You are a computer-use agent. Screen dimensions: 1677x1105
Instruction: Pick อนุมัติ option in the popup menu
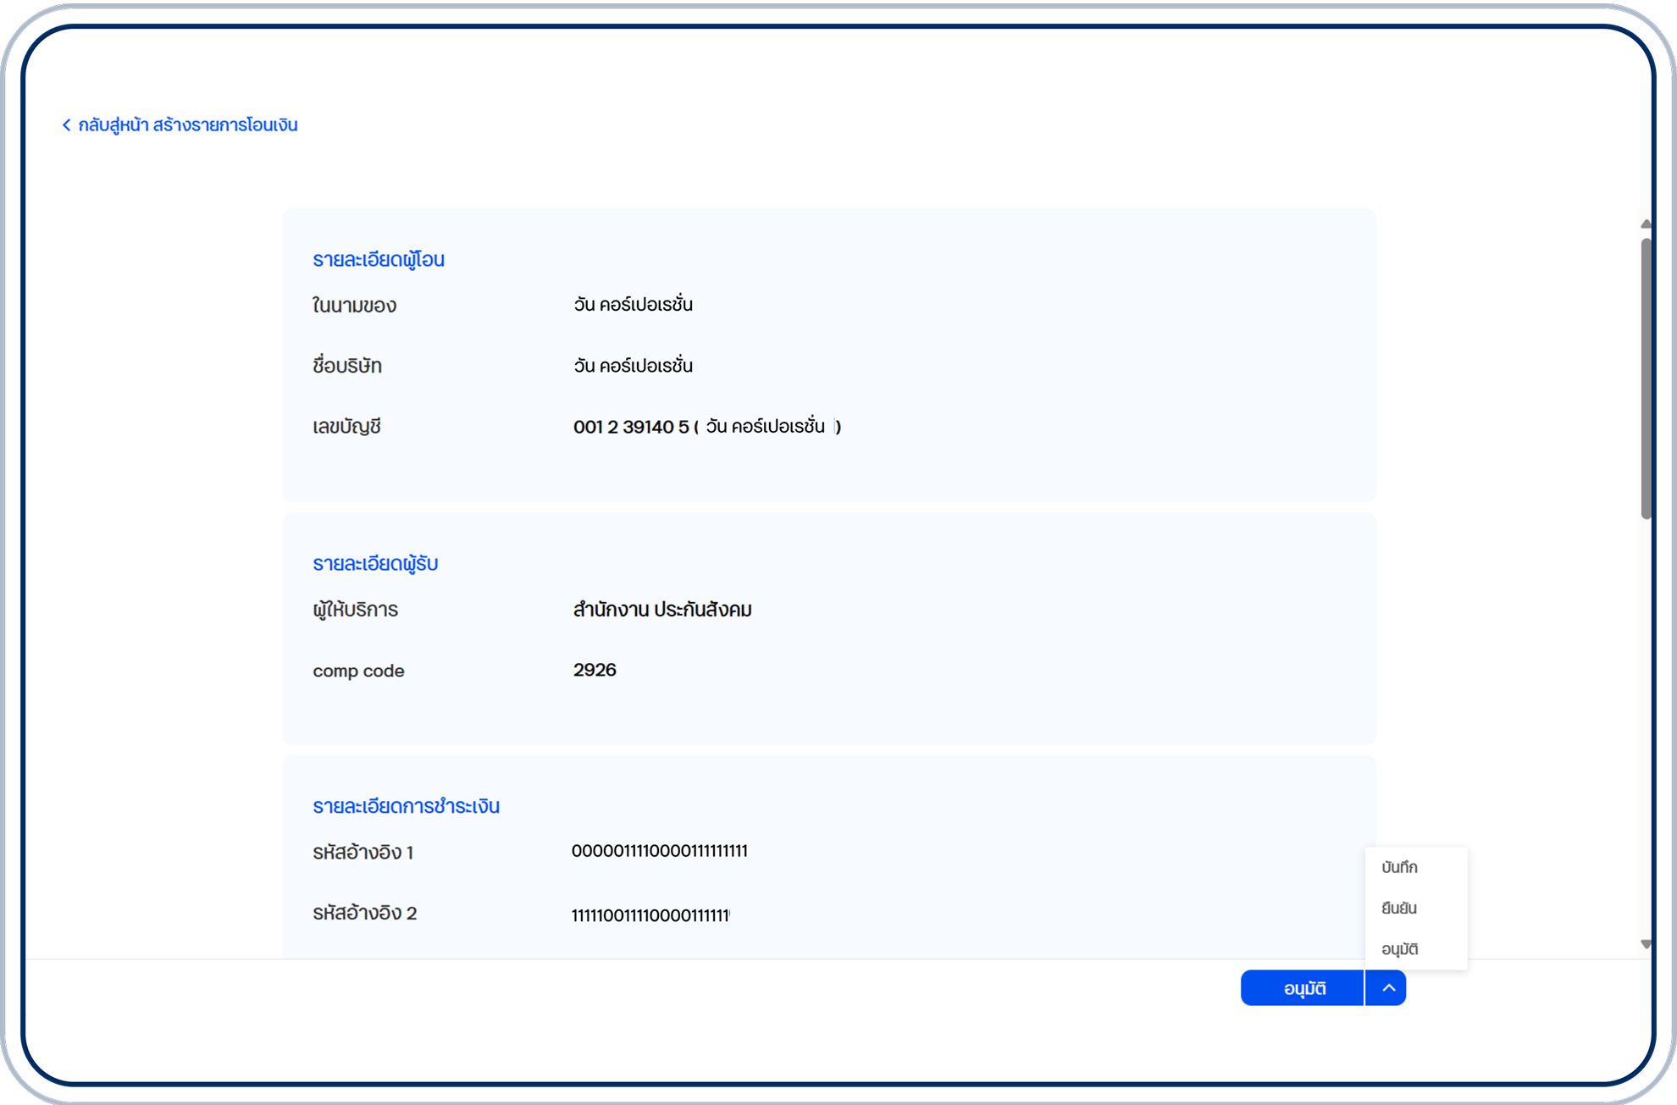[x=1399, y=949]
